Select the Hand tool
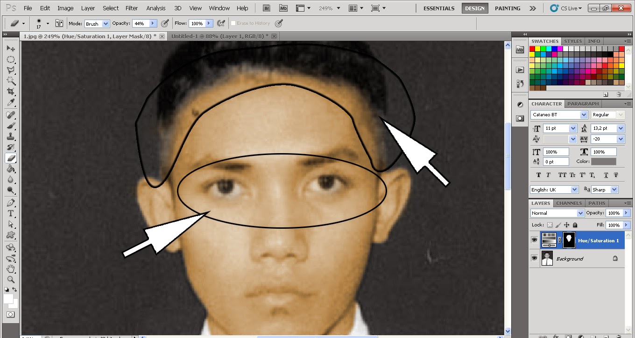Screen dimensions: 635x338 [x=11, y=269]
